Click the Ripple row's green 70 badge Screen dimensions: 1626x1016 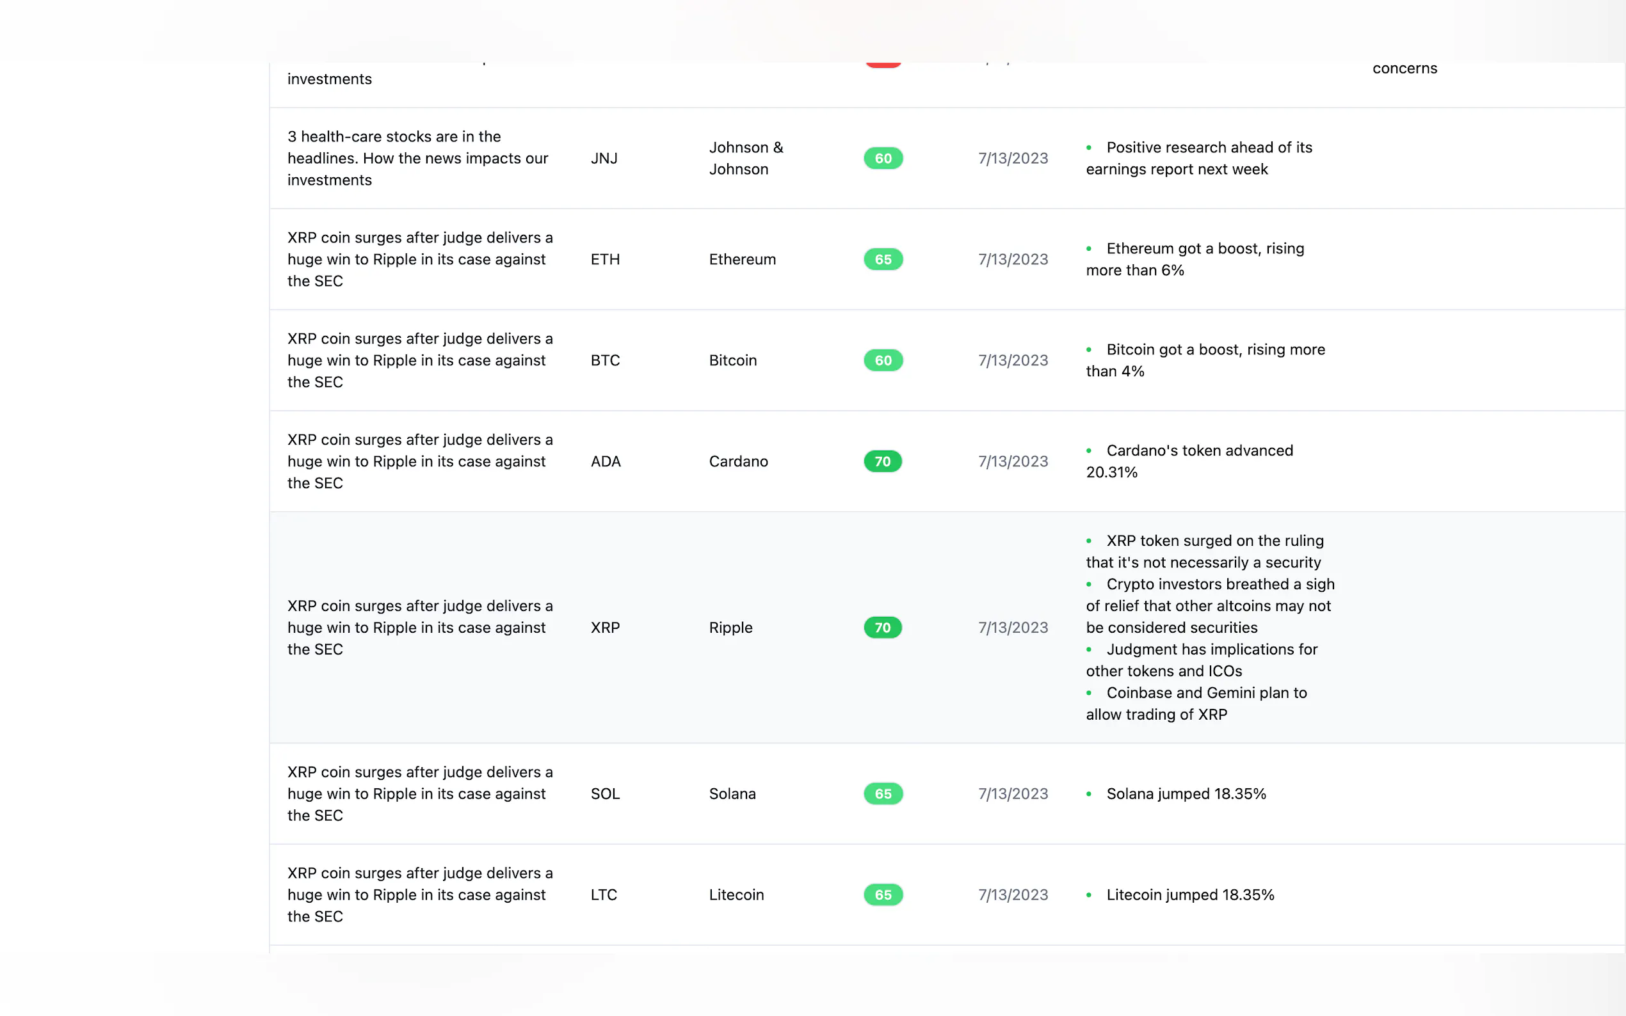[x=882, y=628]
